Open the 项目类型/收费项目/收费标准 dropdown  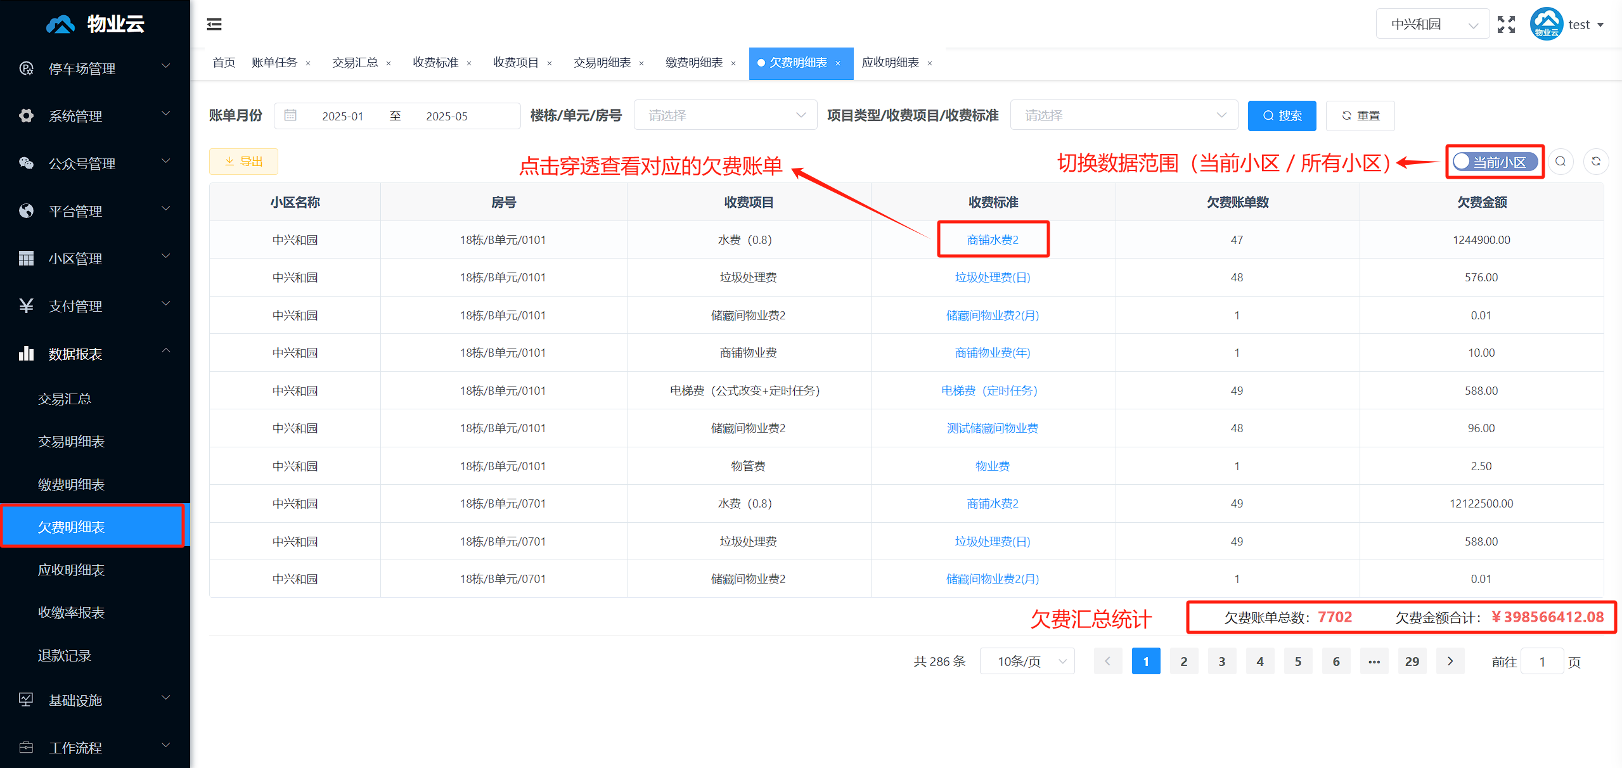pyautogui.click(x=1124, y=115)
